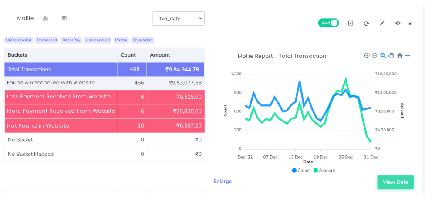The image size is (425, 202).
Task: Edit the report with the pencil icon
Action: tap(382, 24)
